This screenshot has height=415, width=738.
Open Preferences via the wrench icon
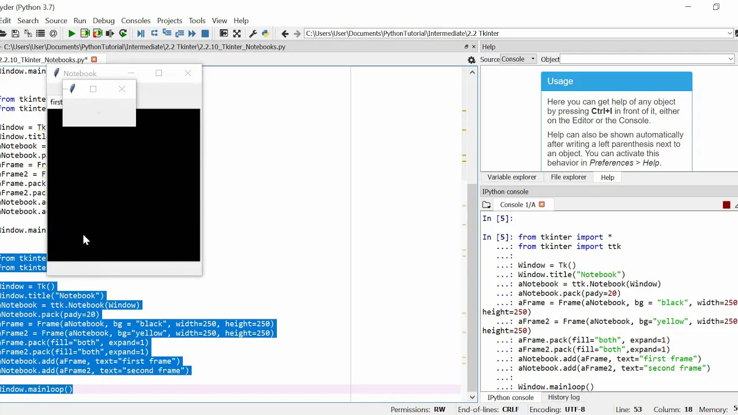(253, 33)
